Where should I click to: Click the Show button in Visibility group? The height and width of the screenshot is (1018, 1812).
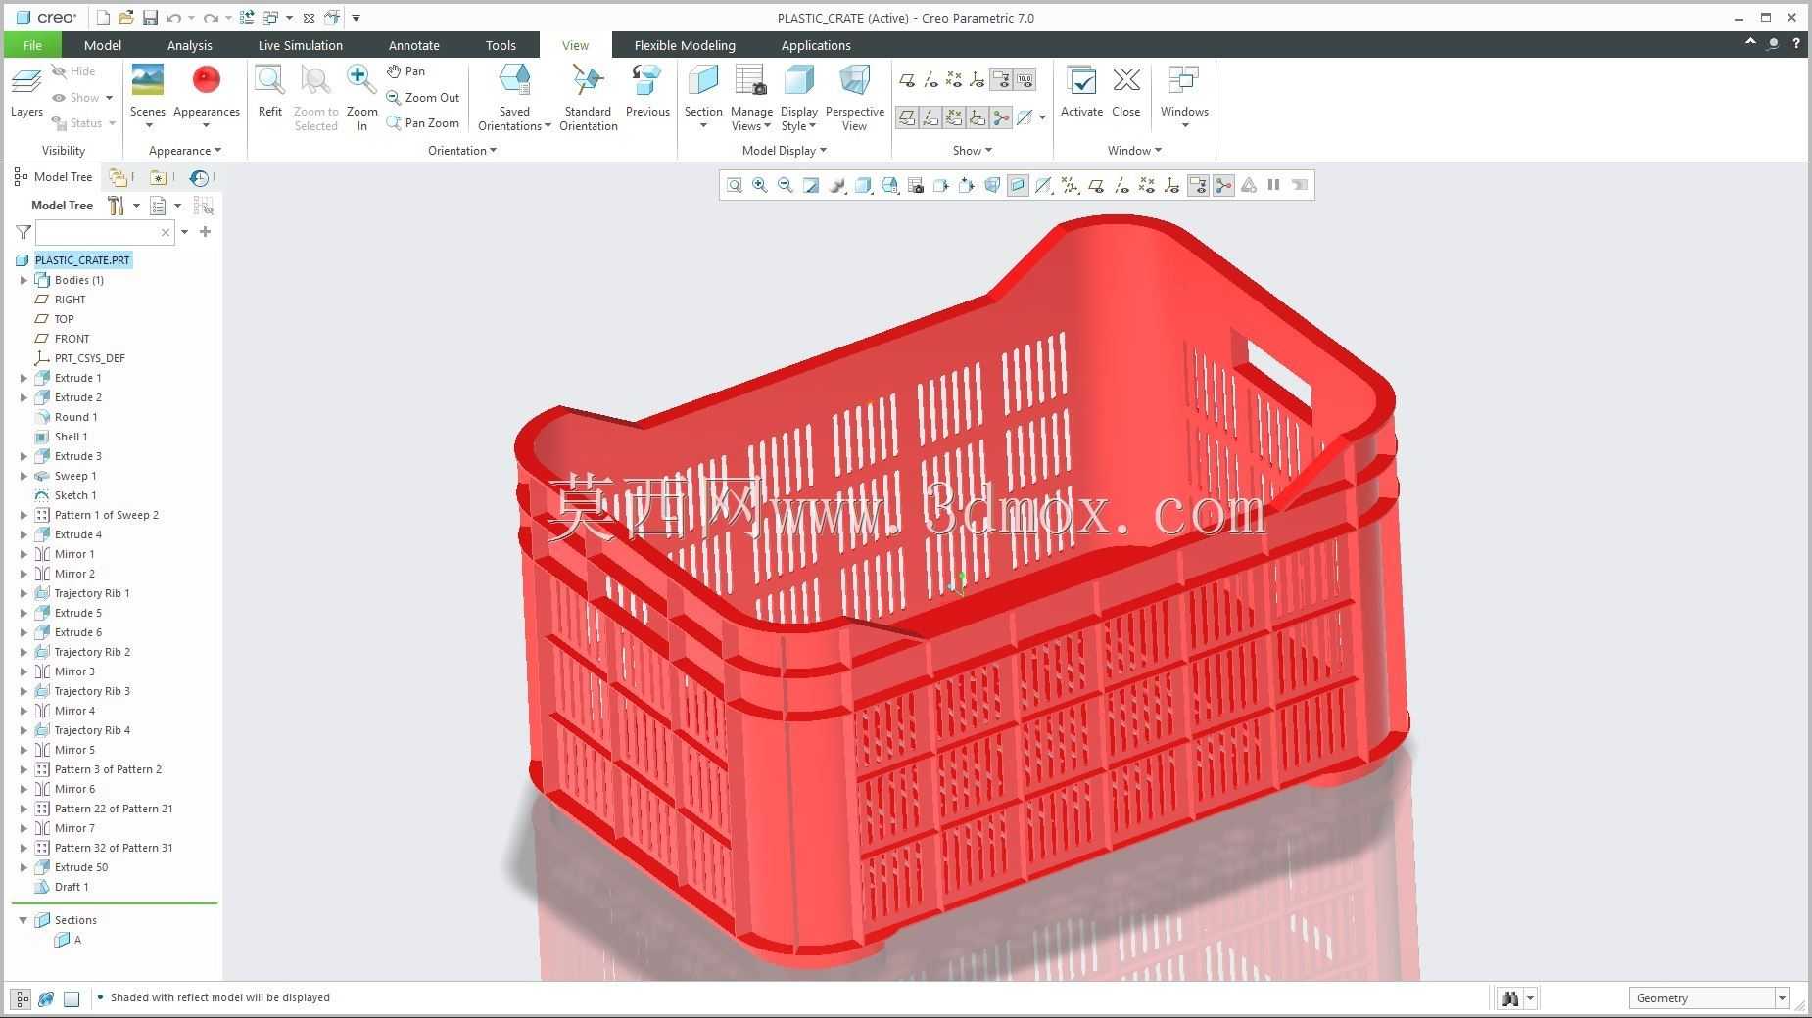click(82, 97)
